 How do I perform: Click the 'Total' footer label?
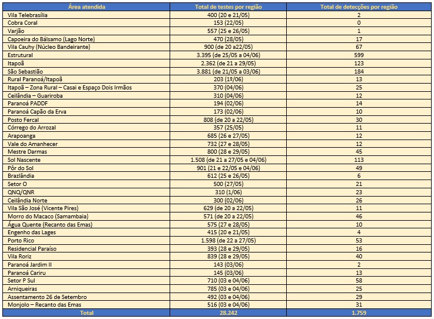coord(87,313)
